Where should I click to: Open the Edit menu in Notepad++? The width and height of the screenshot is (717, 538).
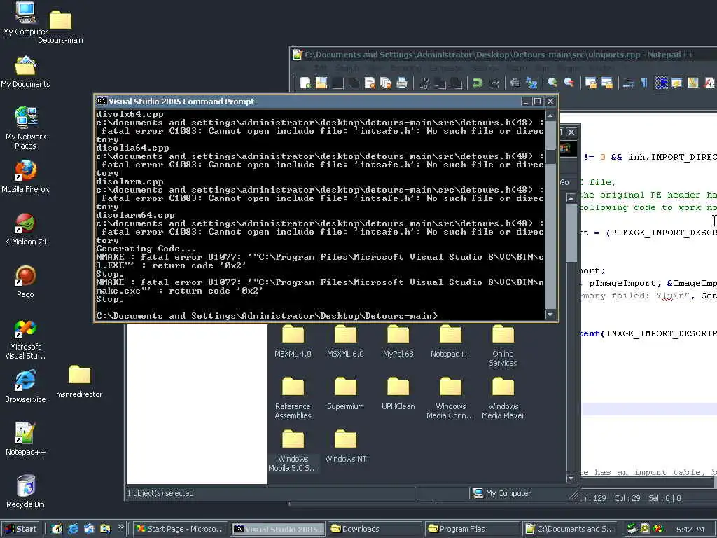tap(321, 68)
